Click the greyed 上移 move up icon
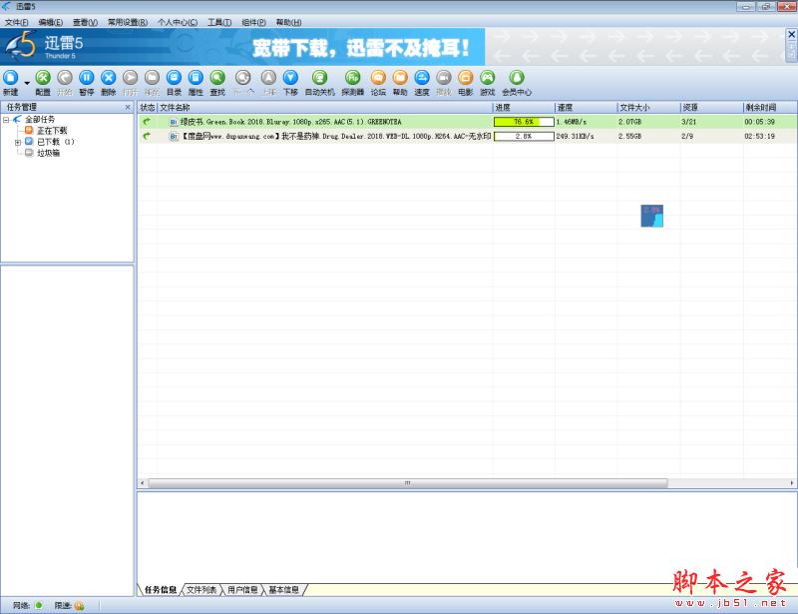Viewport: 798px width, 614px height. coord(268,78)
